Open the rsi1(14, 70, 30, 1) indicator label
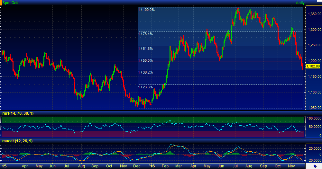The image size is (322, 169). click(17, 113)
